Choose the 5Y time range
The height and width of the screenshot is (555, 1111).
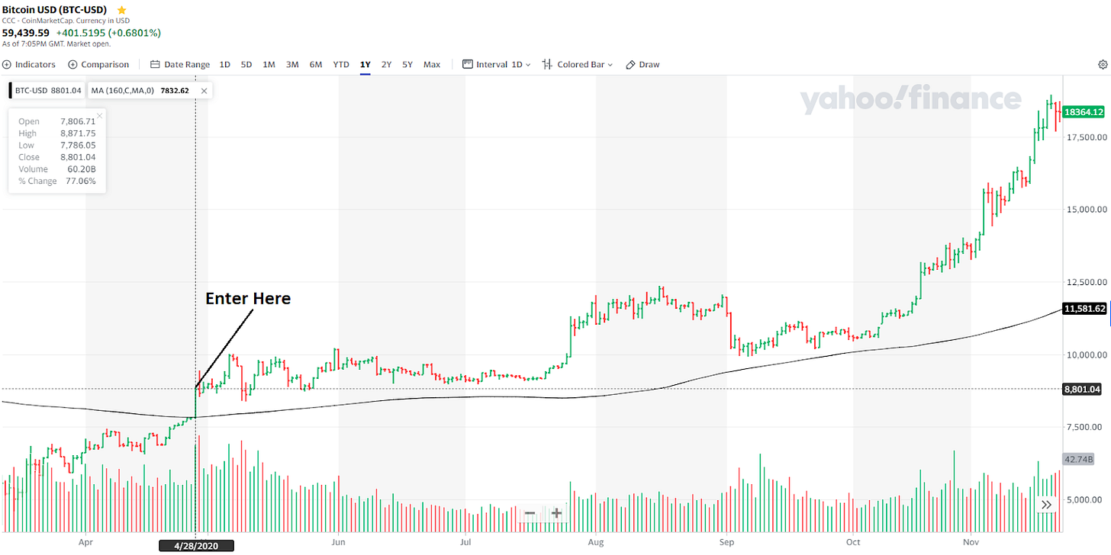coord(407,65)
